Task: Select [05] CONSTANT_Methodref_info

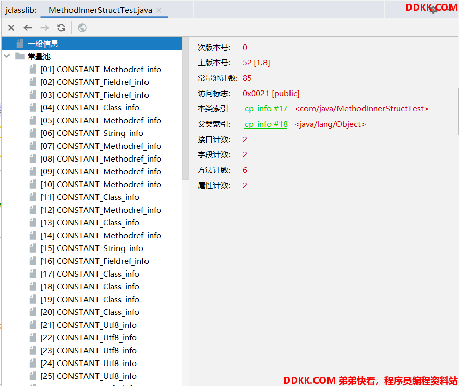Action: point(101,121)
